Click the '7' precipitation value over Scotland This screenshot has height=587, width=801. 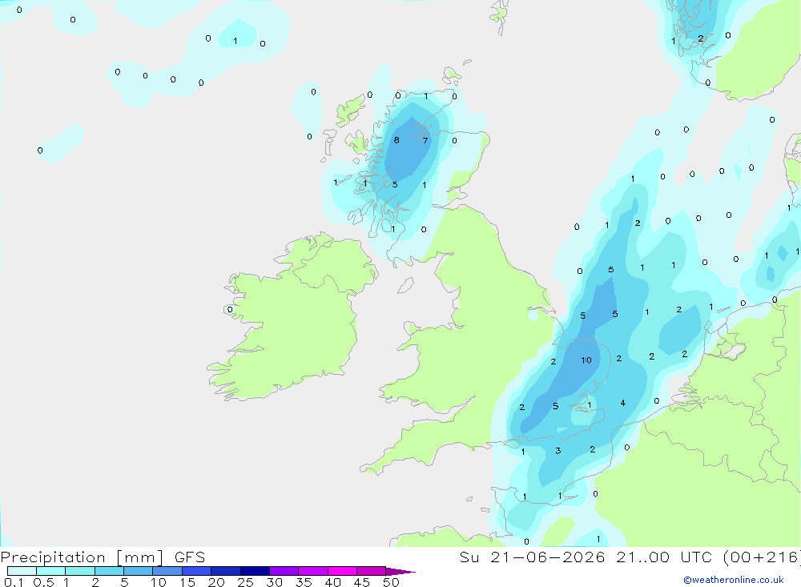pyautogui.click(x=425, y=140)
